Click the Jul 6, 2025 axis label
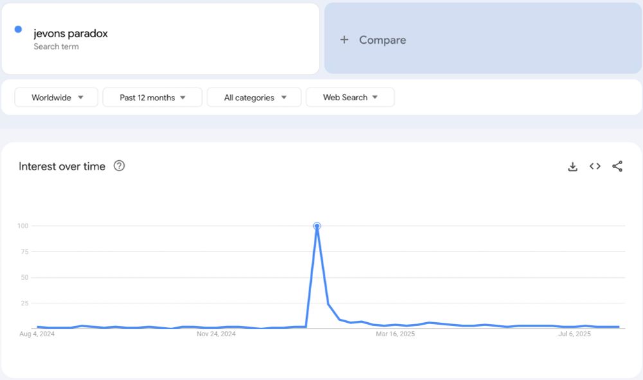The image size is (643, 380). [574, 334]
